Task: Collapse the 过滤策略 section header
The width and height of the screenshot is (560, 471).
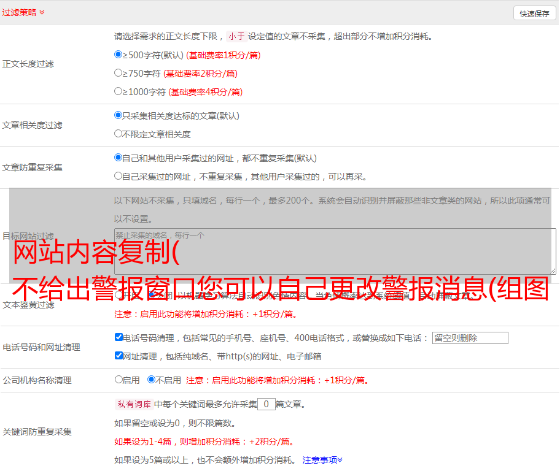Action: pos(23,12)
